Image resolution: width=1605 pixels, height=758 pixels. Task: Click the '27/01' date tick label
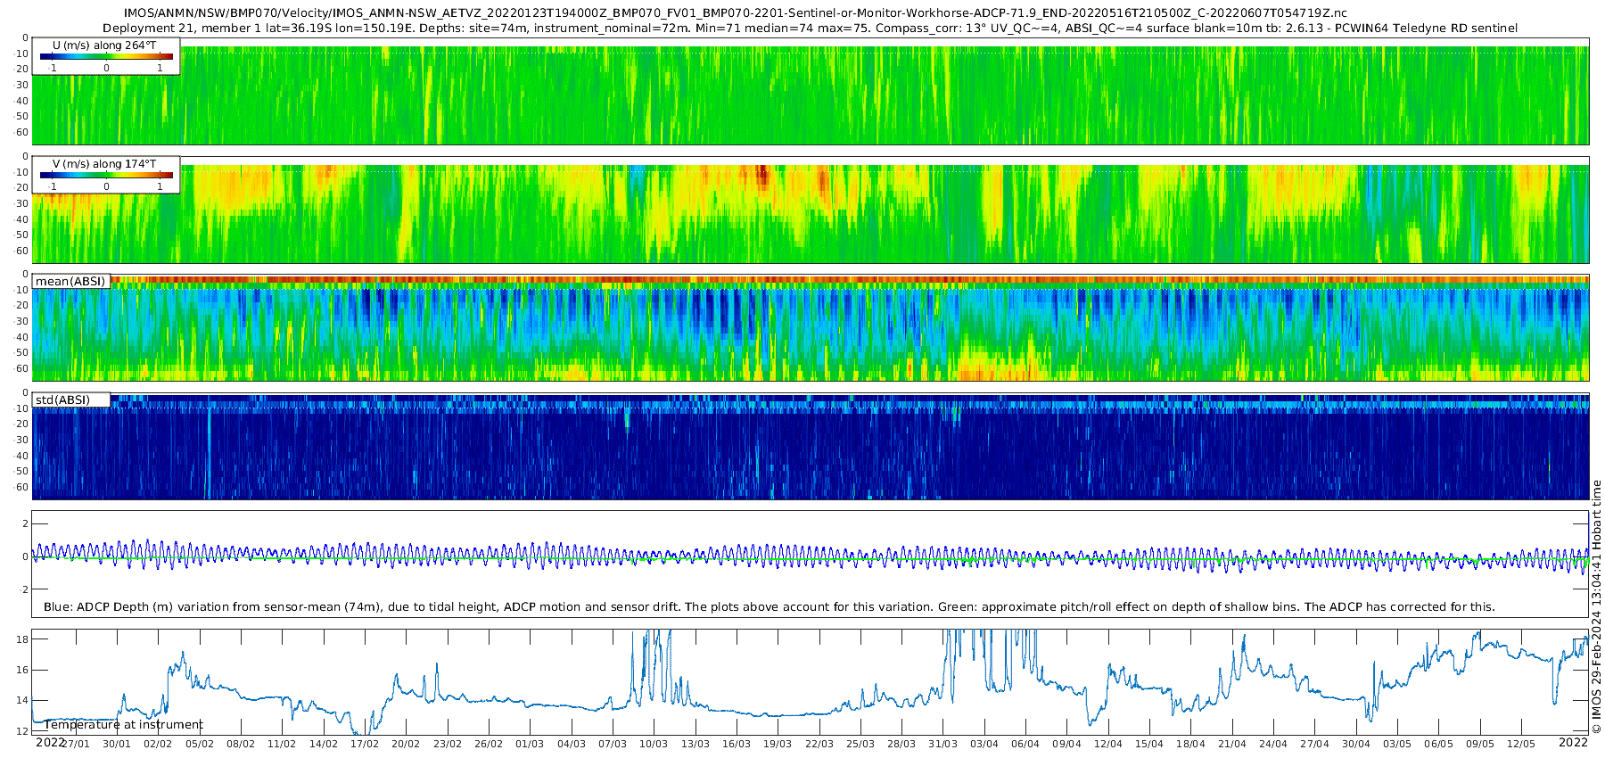click(x=76, y=745)
